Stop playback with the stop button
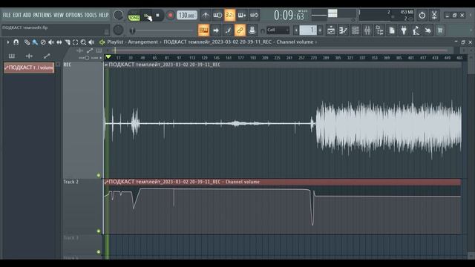The height and width of the screenshot is (267, 475). click(157, 15)
